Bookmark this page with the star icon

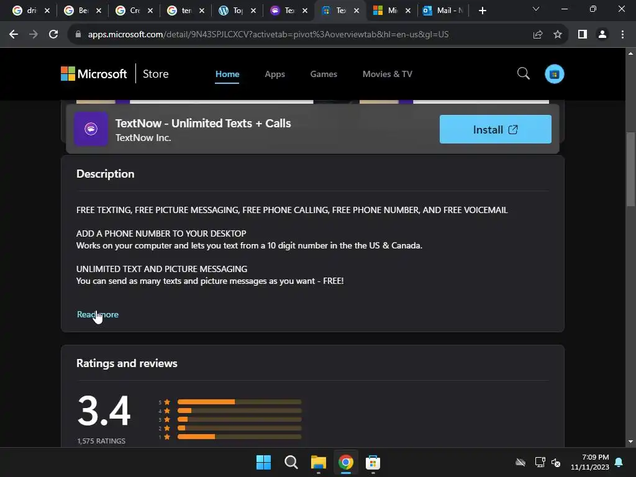[x=558, y=35]
